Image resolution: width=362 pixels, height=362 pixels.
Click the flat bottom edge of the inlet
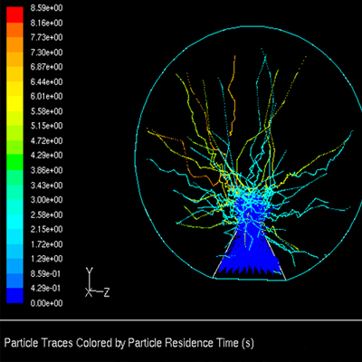[x=250, y=279]
